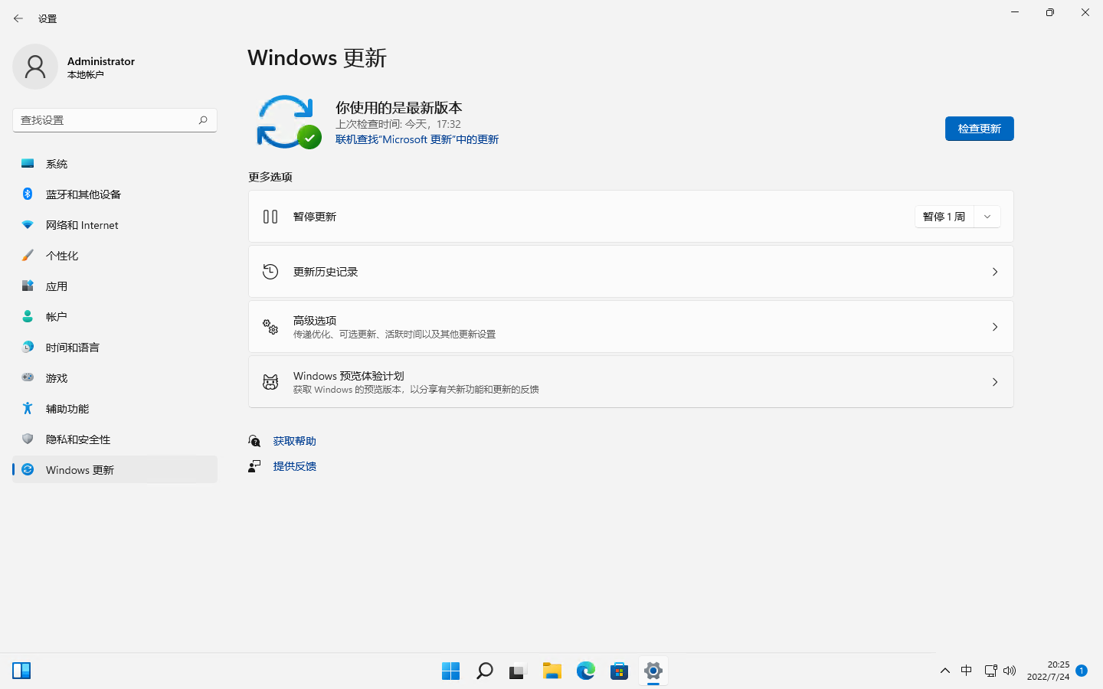Click the Settings gear on taskbar

point(653,671)
